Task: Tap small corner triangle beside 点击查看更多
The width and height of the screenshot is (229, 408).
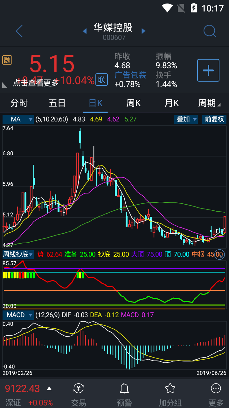Action: (5, 85)
